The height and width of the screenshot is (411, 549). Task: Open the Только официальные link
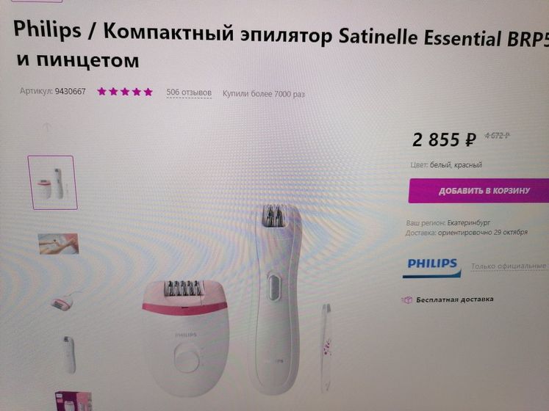pyautogui.click(x=510, y=266)
